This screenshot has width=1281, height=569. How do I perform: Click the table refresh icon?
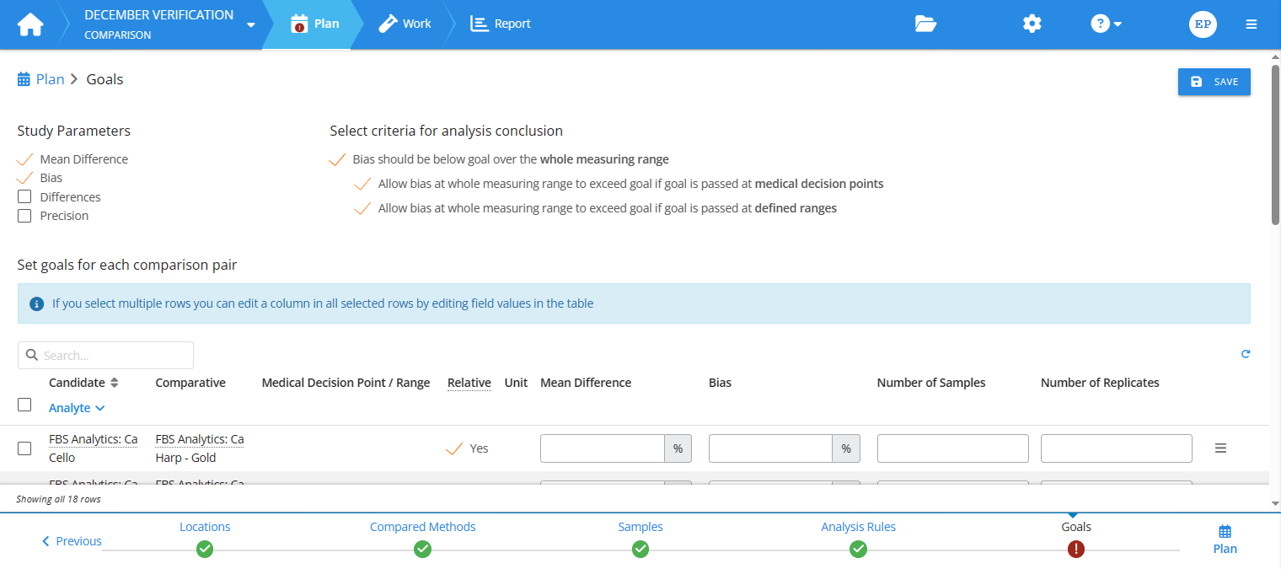point(1245,354)
